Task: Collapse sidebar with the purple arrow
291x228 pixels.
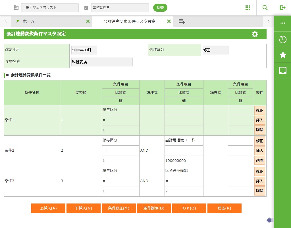Action: 270,220
